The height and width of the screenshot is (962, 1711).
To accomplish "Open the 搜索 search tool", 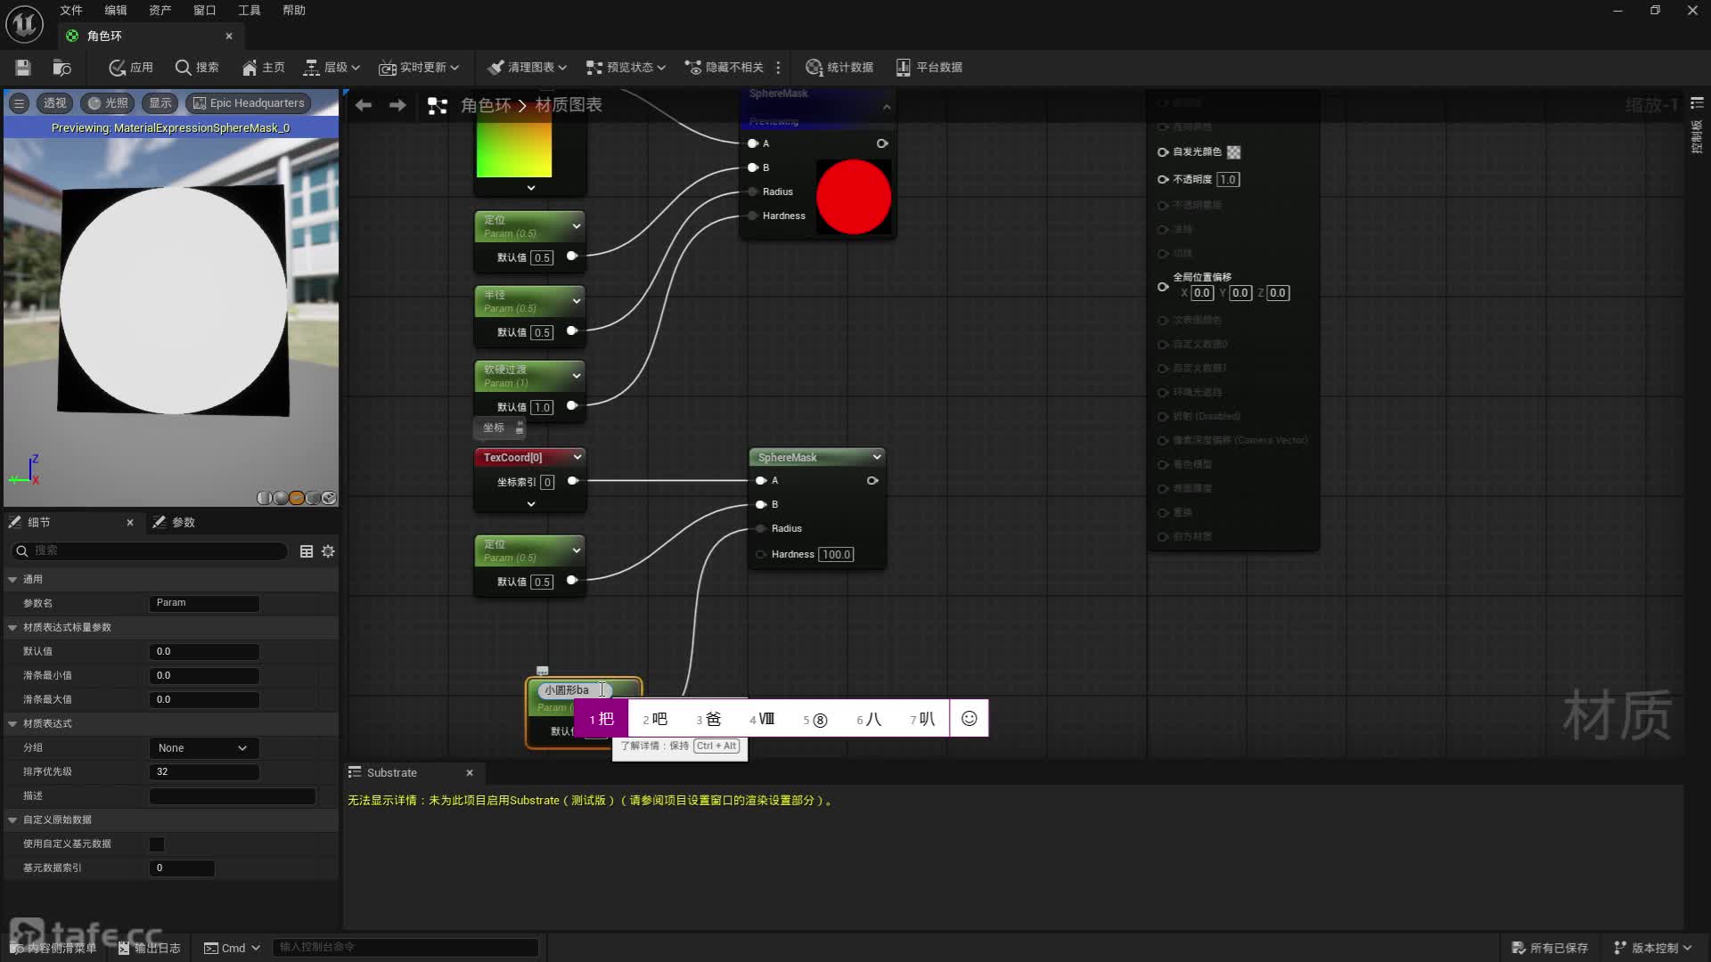I will coord(197,68).
